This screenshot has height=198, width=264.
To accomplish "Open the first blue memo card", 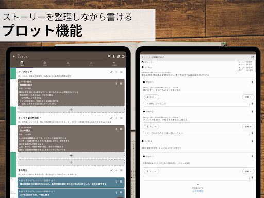I will point(71,183).
